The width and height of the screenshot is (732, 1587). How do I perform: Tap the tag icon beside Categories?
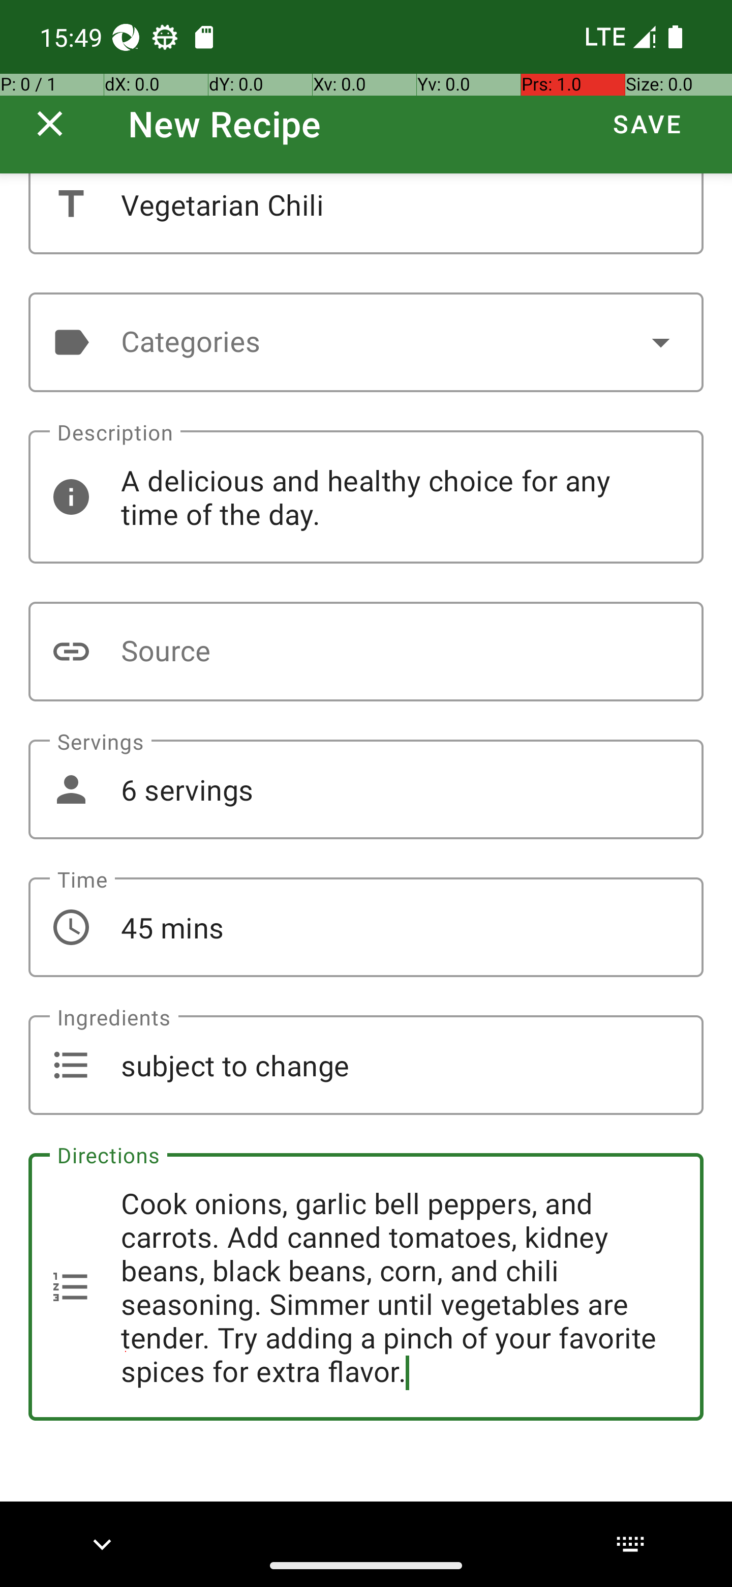[71, 342]
